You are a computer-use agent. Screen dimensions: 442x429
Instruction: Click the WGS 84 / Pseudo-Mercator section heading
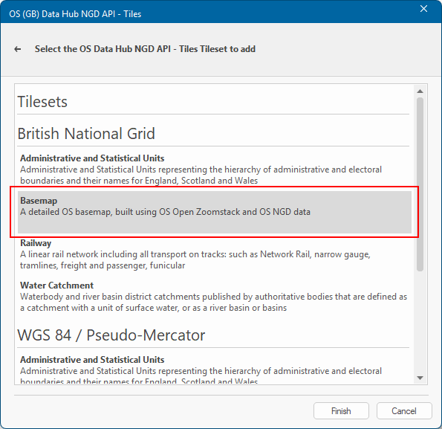(111, 335)
